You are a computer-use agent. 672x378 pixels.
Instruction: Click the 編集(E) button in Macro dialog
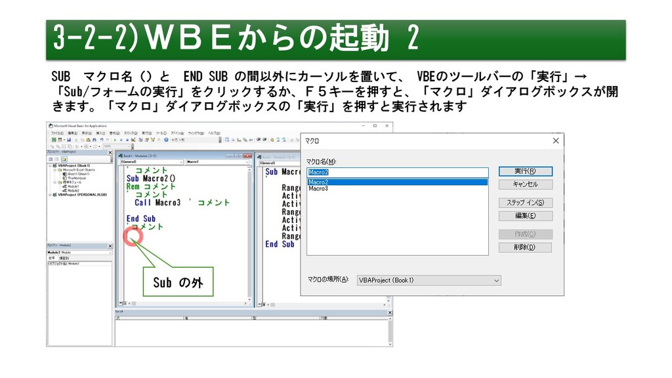pos(526,215)
